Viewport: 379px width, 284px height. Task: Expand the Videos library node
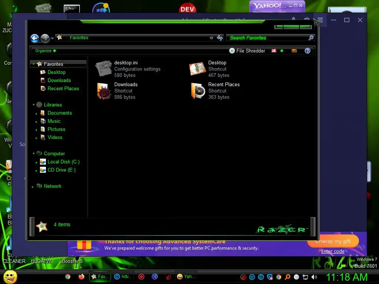pos(36,138)
